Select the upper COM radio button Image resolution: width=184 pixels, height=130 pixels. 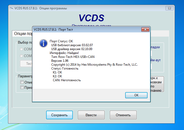pos(21,49)
